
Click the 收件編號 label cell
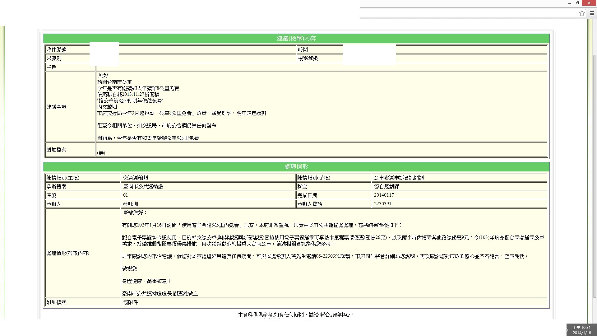point(57,50)
